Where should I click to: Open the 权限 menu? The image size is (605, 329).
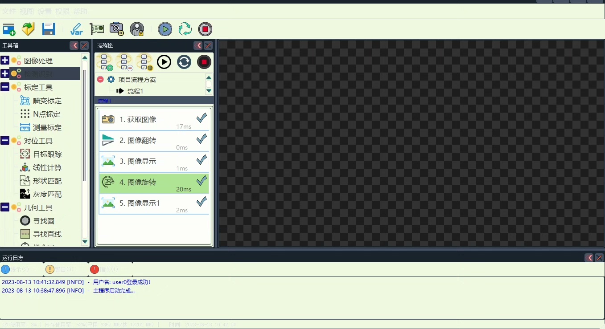click(62, 12)
